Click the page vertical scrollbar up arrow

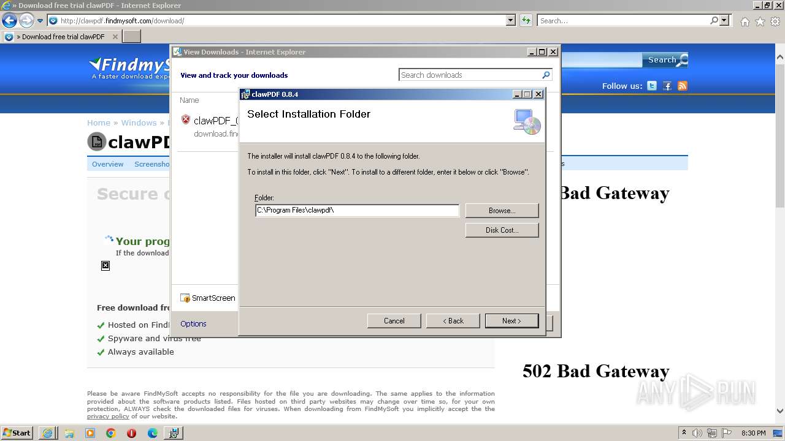click(780, 56)
